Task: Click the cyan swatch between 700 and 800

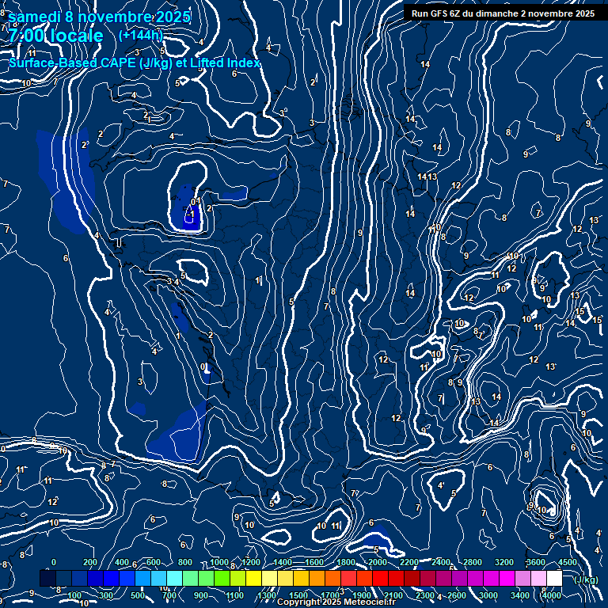Action: tap(174, 578)
